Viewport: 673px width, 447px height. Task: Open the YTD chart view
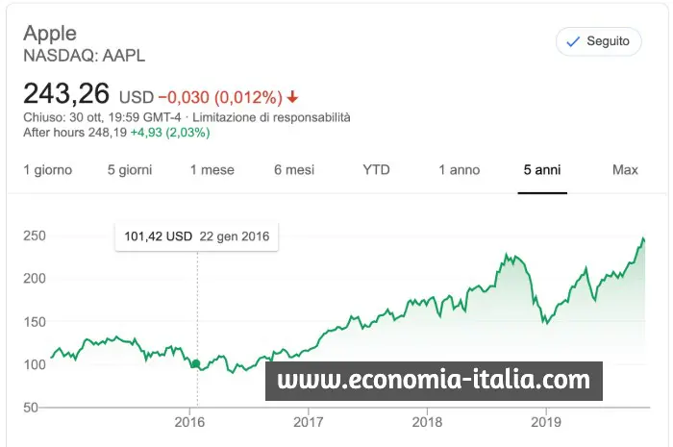pos(376,170)
